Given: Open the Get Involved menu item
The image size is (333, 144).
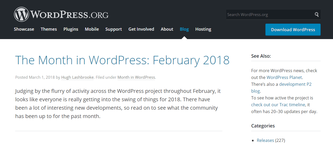Looking at the screenshot, I should [x=141, y=29].
